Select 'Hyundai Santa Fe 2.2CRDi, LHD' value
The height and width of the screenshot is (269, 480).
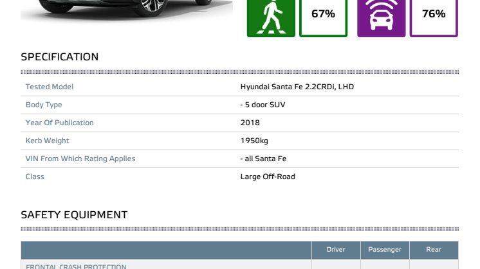point(297,87)
